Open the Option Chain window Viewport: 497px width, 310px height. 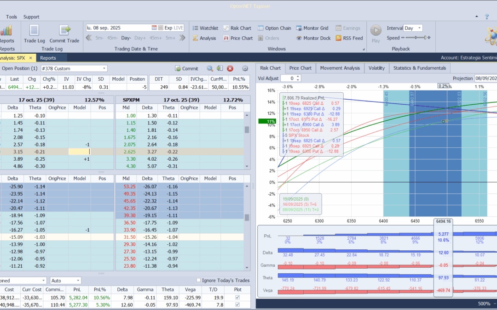pyautogui.click(x=274, y=28)
